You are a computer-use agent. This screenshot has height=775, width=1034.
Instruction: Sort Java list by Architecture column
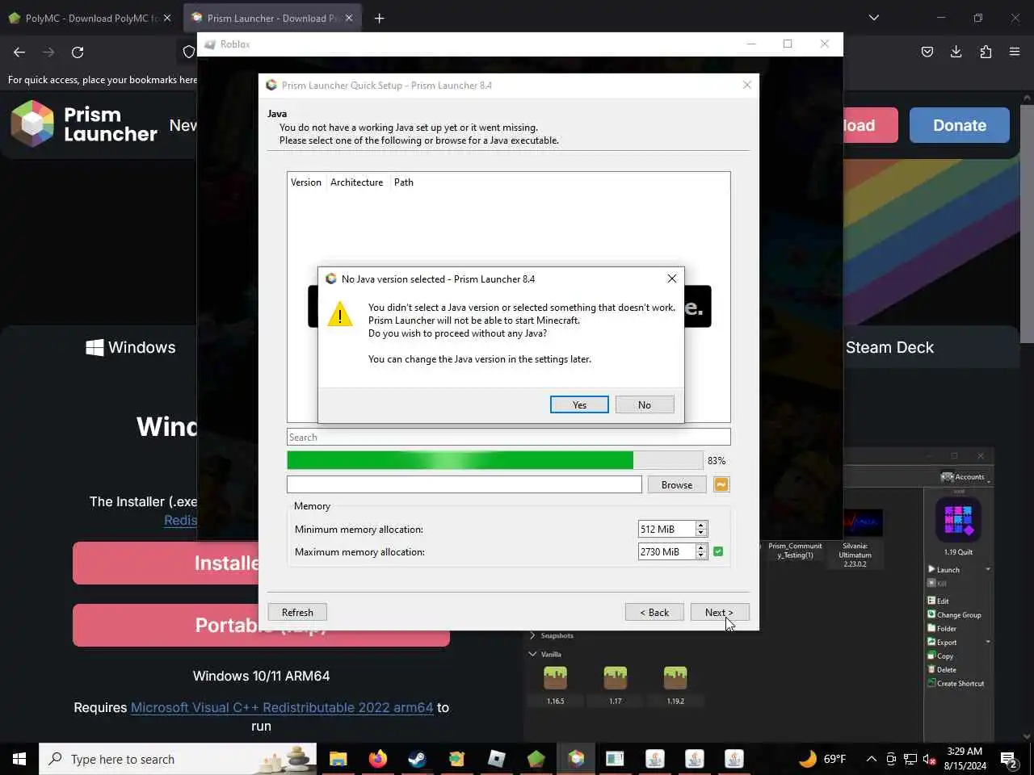click(356, 182)
